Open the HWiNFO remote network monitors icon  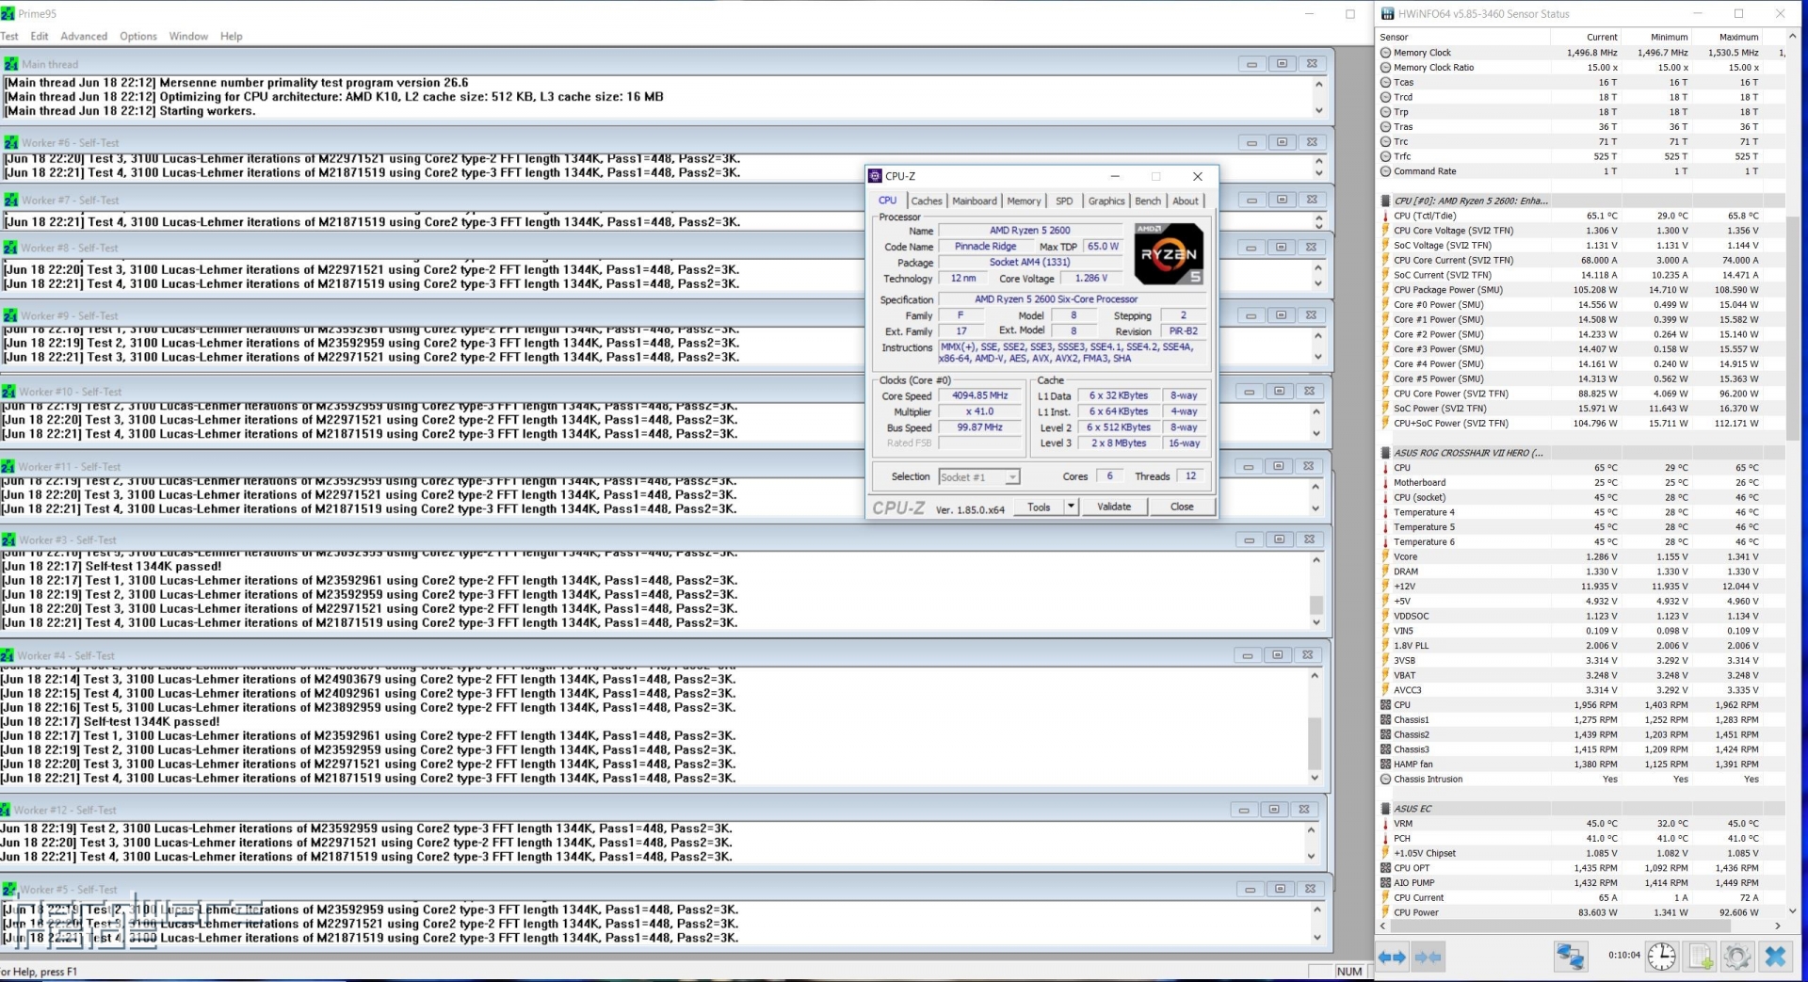point(1570,957)
